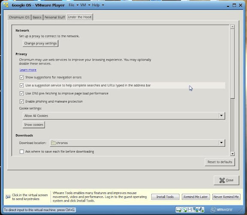This screenshot has width=247, height=215.
Task: Open the Learn more link
Action: click(x=28, y=70)
